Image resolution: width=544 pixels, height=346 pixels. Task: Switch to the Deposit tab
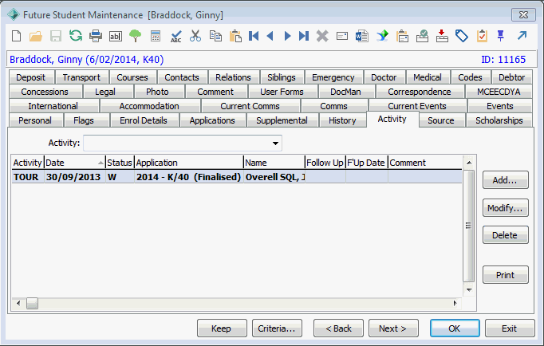click(x=31, y=77)
